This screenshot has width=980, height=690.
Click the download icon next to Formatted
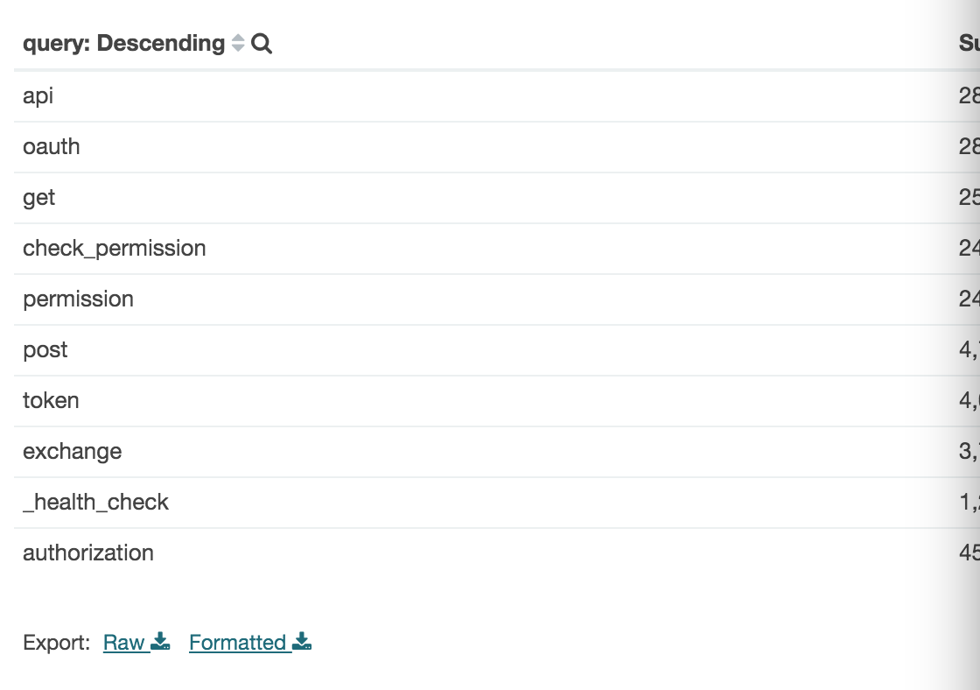[x=302, y=642]
